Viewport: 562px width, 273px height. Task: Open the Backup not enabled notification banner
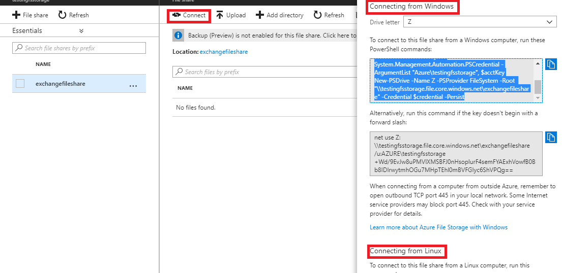click(265, 36)
